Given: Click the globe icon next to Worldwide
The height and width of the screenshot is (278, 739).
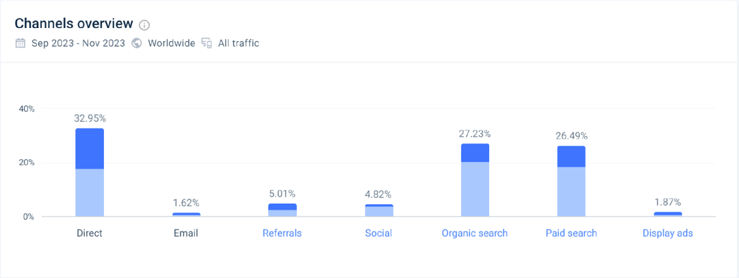Looking at the screenshot, I should pyautogui.click(x=137, y=43).
